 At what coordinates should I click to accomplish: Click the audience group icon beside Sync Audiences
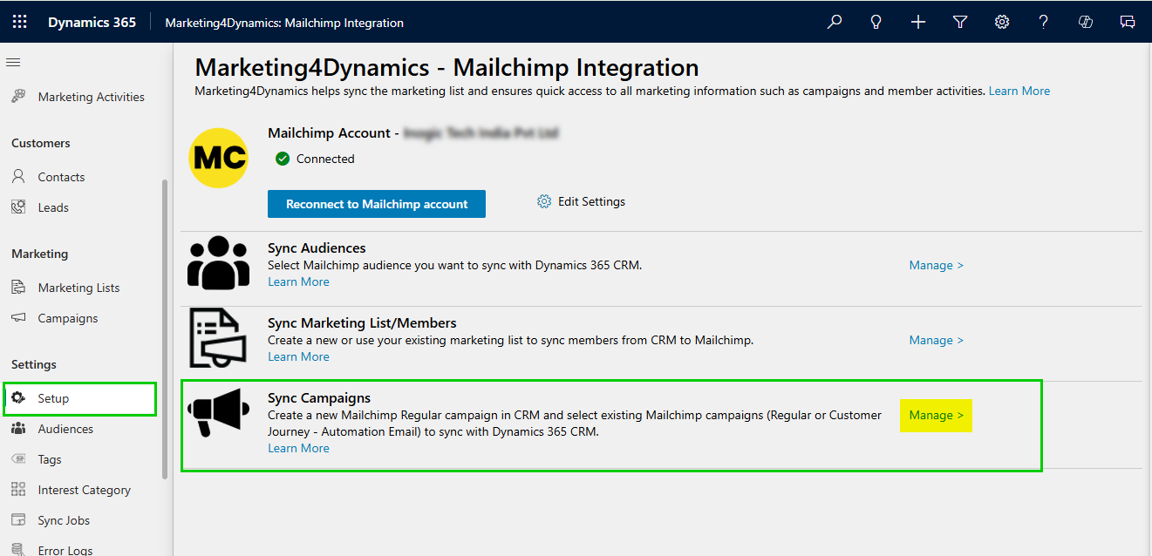(x=218, y=261)
